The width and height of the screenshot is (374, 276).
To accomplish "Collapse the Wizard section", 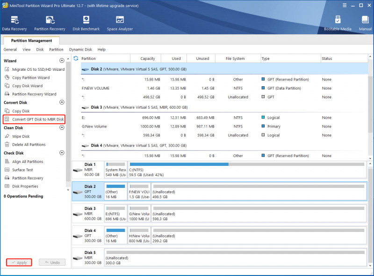I will (x=62, y=60).
